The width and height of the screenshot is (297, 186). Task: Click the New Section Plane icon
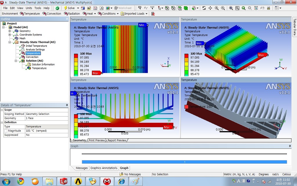(x=83, y=8)
